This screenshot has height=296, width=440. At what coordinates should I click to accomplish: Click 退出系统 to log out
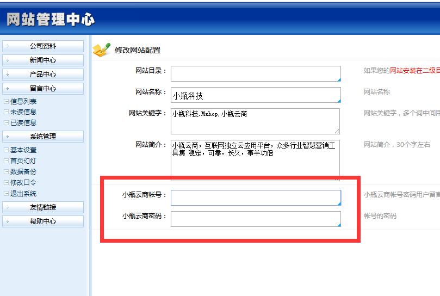[x=23, y=194]
